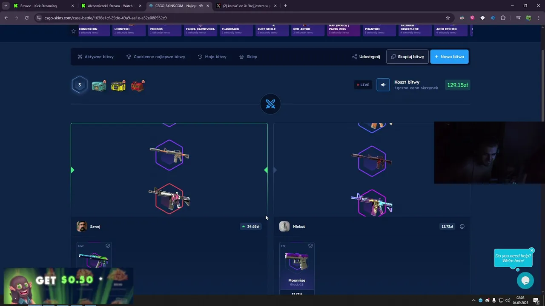Click Szwej's 34.65zł total badge
Image resolution: width=545 pixels, height=306 pixels.
pyautogui.click(x=251, y=227)
